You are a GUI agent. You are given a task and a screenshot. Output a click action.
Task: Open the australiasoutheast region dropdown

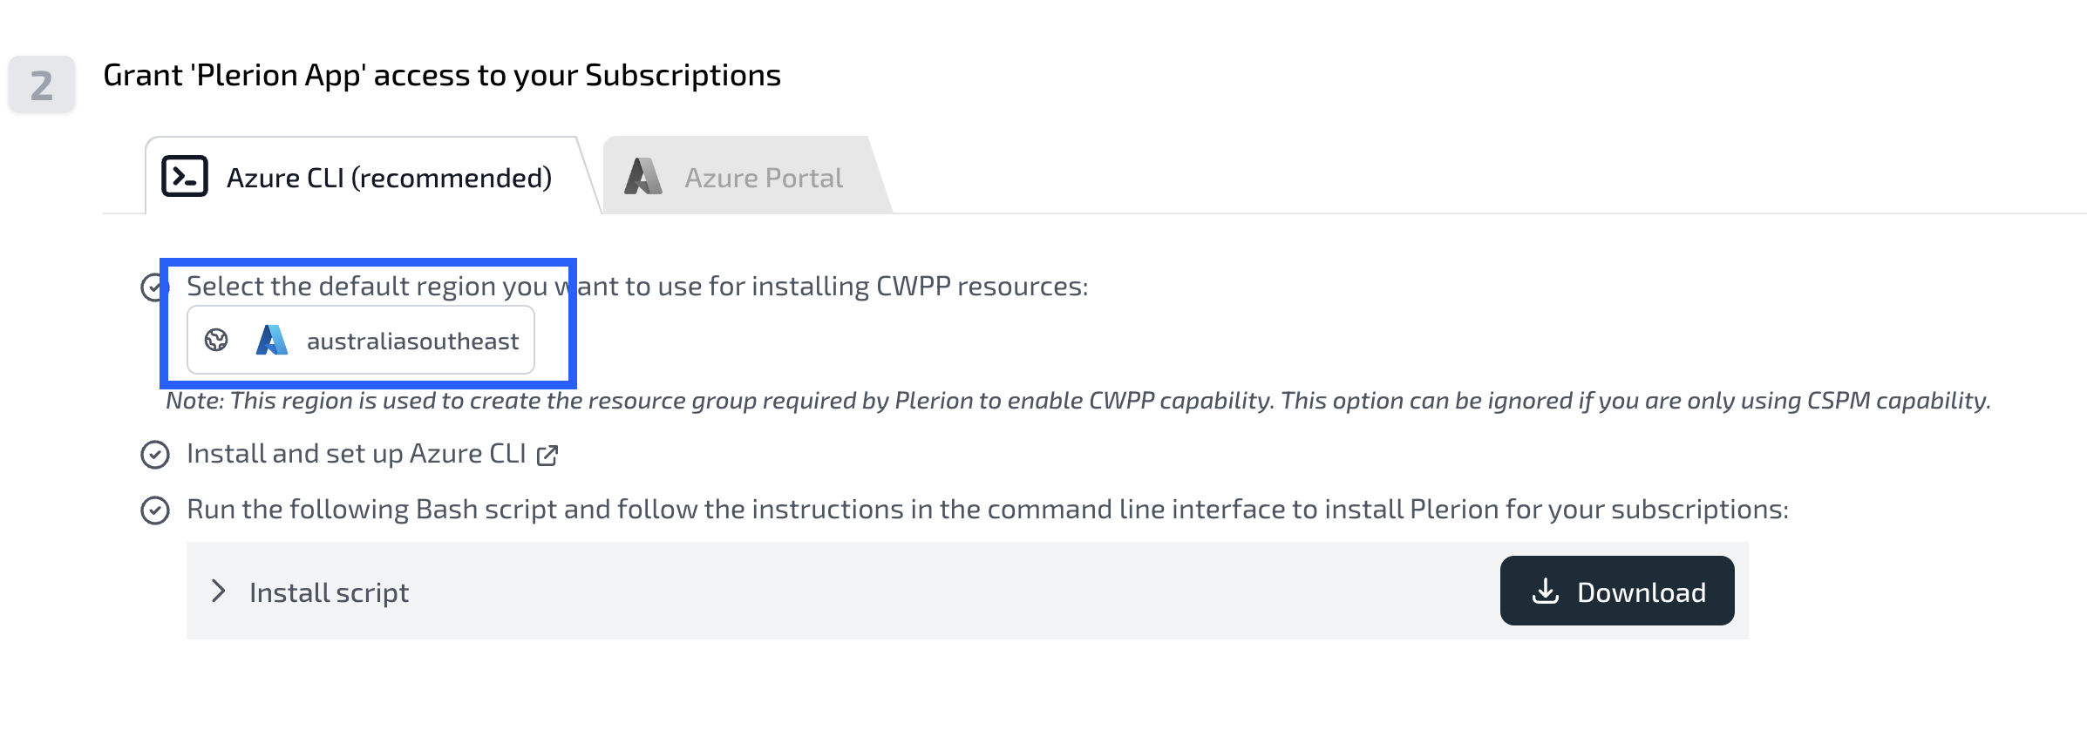tap(361, 340)
